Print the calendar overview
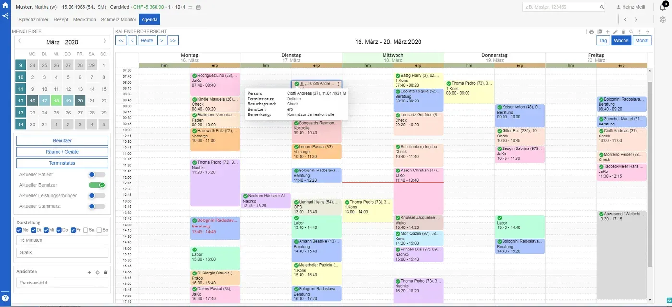Image resolution: width=672 pixels, height=307 pixels. [x=592, y=32]
